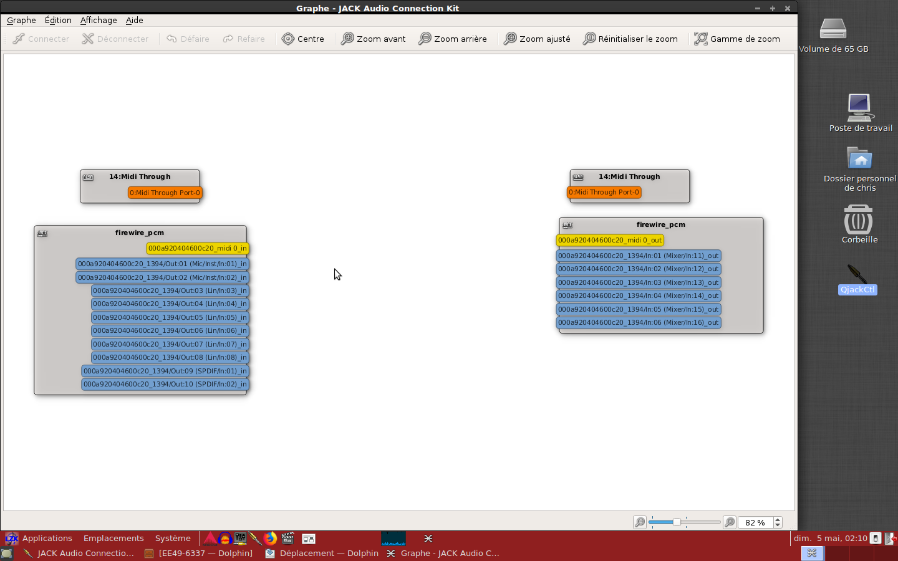This screenshot has height=561, width=898.
Task: Select the Poste de travail desktop icon
Action: point(861,113)
